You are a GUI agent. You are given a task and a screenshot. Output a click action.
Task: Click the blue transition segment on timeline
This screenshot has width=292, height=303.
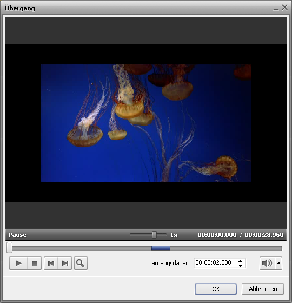[161, 248]
